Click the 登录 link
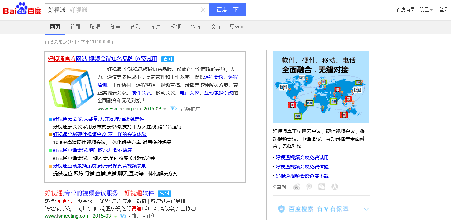 [444, 10]
